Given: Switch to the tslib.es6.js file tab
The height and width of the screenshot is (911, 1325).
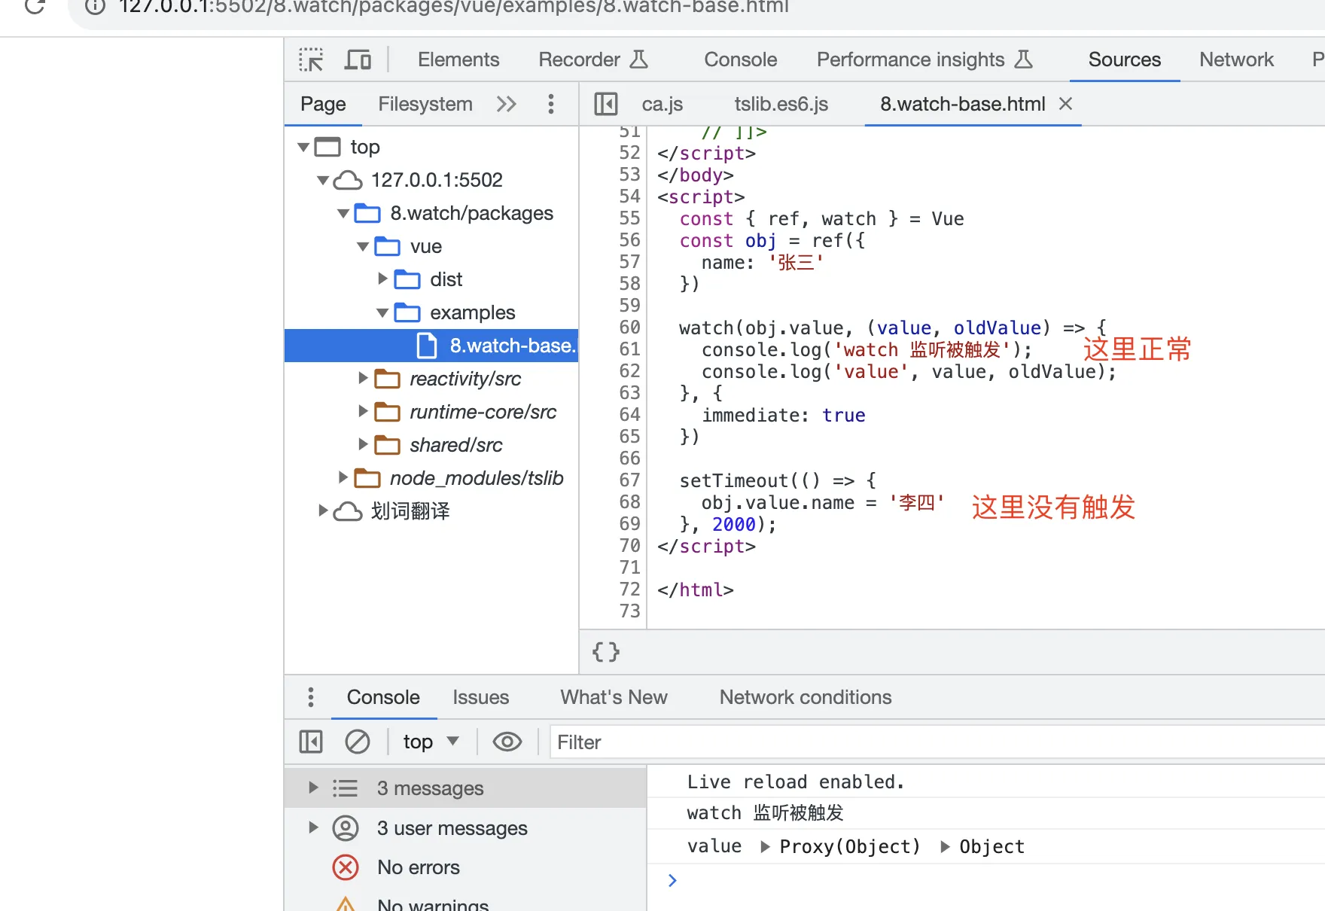Looking at the screenshot, I should click(x=781, y=104).
